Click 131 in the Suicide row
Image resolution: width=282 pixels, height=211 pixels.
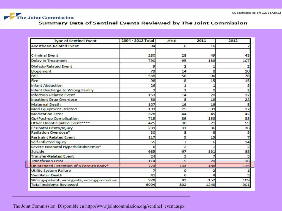[212, 151]
